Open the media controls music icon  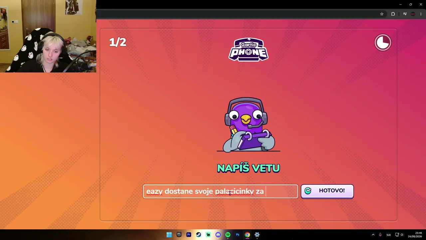pos(405,14)
